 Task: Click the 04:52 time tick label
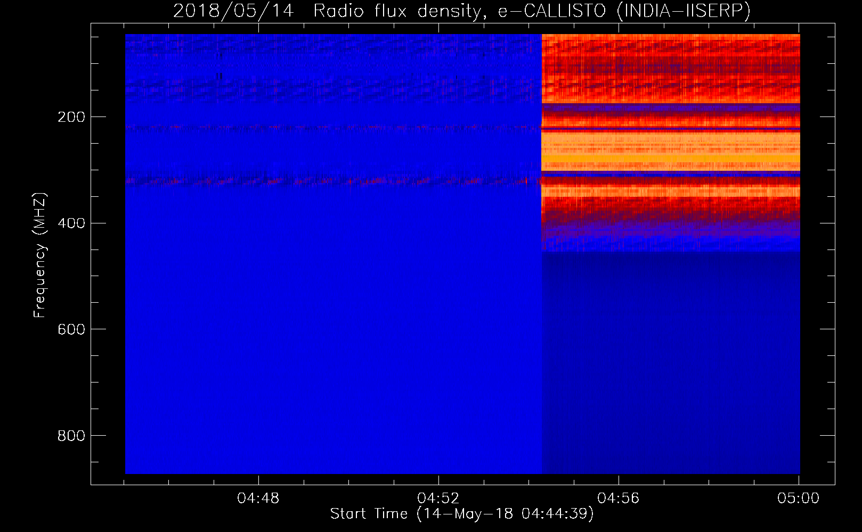click(438, 498)
